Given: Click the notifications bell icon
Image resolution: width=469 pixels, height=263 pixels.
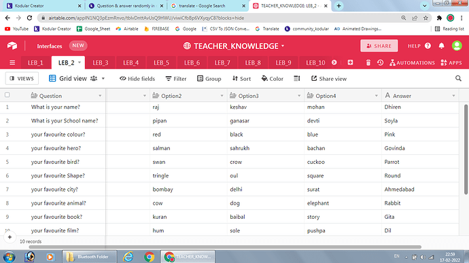Looking at the screenshot, I should click(x=441, y=46).
